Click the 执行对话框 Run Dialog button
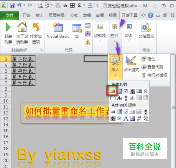Screen dimensions: 176x168 tap(155, 75)
